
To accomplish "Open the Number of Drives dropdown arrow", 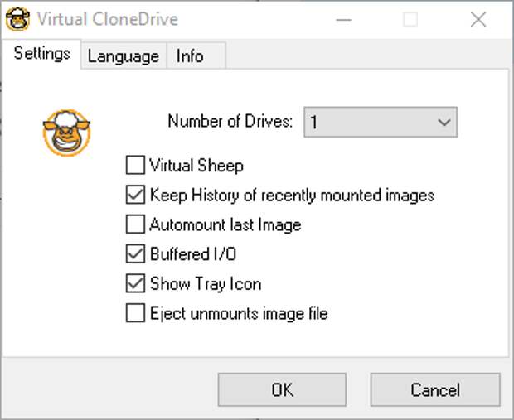I will tap(444, 123).
